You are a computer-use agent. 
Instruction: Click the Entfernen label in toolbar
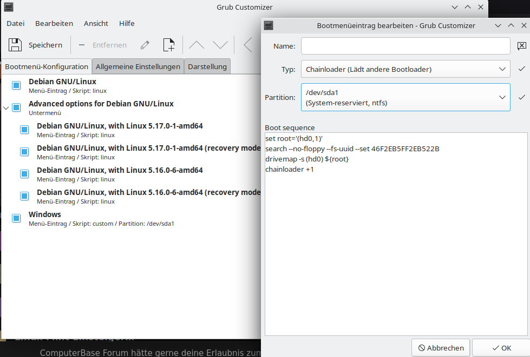tap(109, 45)
